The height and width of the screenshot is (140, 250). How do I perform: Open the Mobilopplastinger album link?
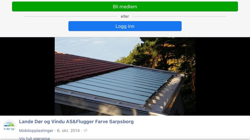(x=36, y=131)
